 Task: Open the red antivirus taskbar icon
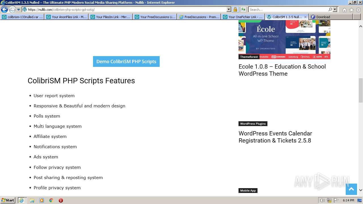pyautogui.click(x=61, y=200)
